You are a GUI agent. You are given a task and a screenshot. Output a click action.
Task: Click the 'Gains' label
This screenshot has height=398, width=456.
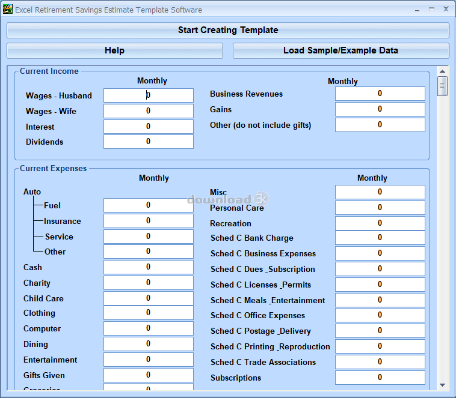[221, 110]
